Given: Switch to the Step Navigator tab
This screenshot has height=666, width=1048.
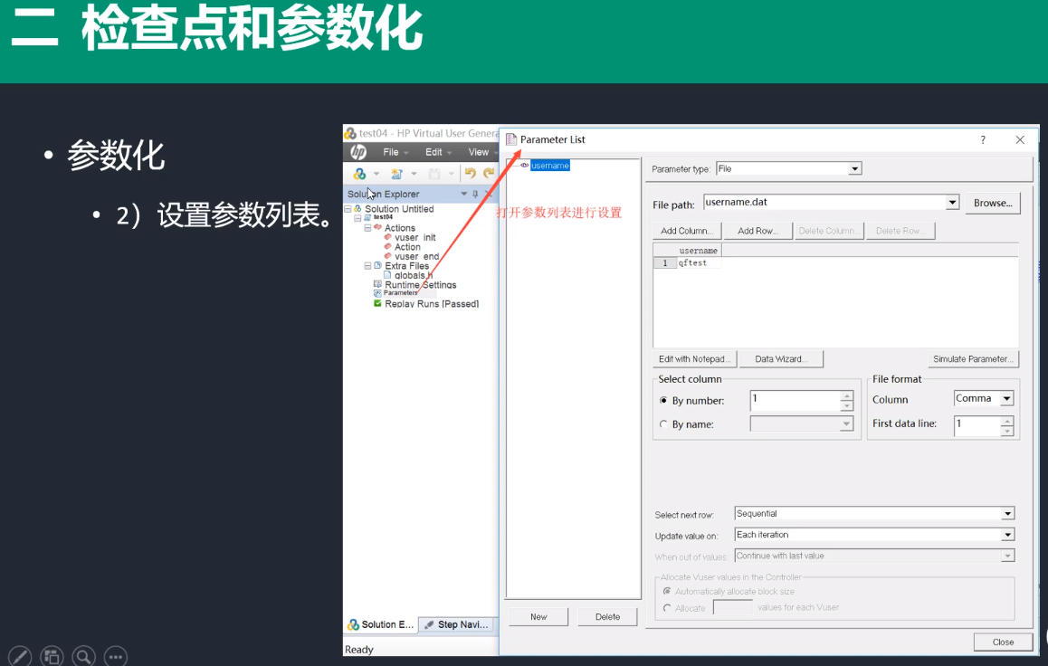Looking at the screenshot, I should (x=457, y=624).
